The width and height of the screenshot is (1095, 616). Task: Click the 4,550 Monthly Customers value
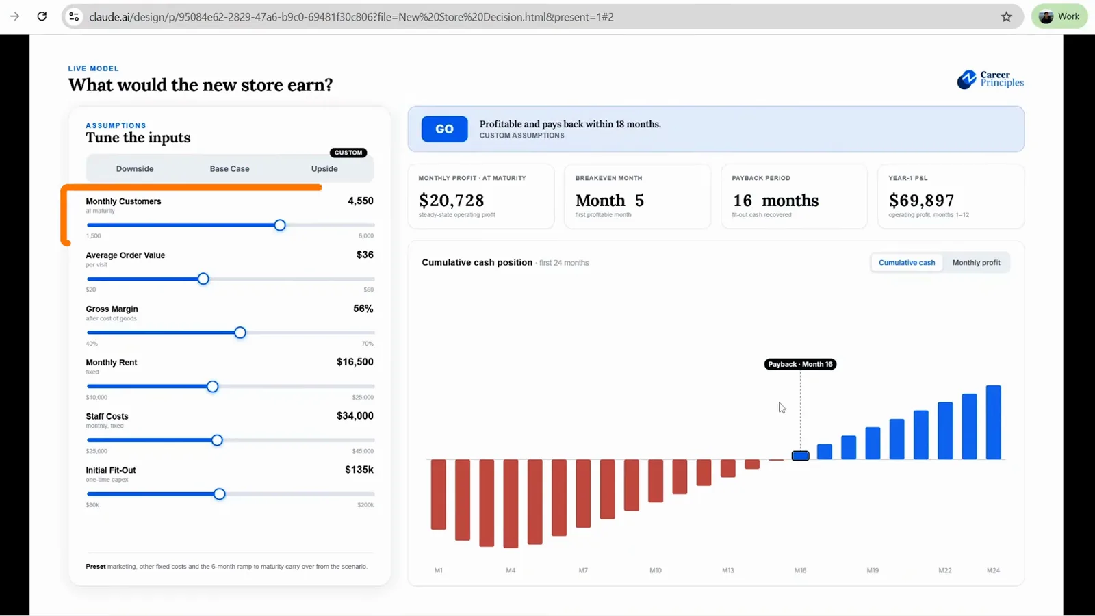click(361, 201)
